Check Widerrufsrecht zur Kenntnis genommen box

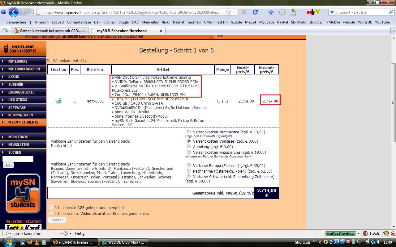point(51,213)
